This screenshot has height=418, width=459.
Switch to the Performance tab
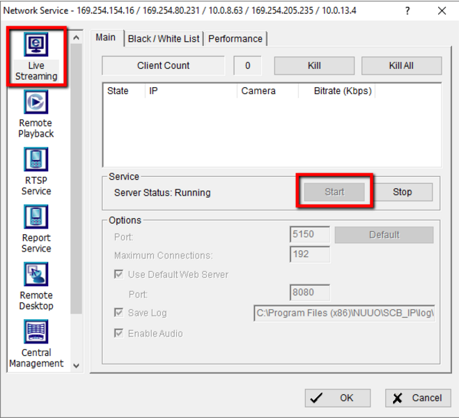point(235,39)
